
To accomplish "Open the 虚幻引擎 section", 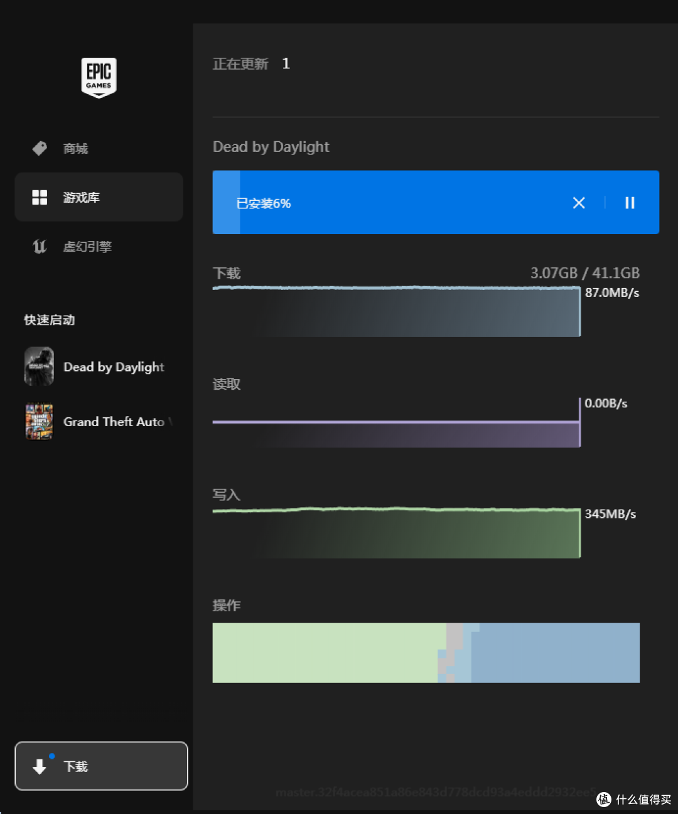I will pos(87,247).
